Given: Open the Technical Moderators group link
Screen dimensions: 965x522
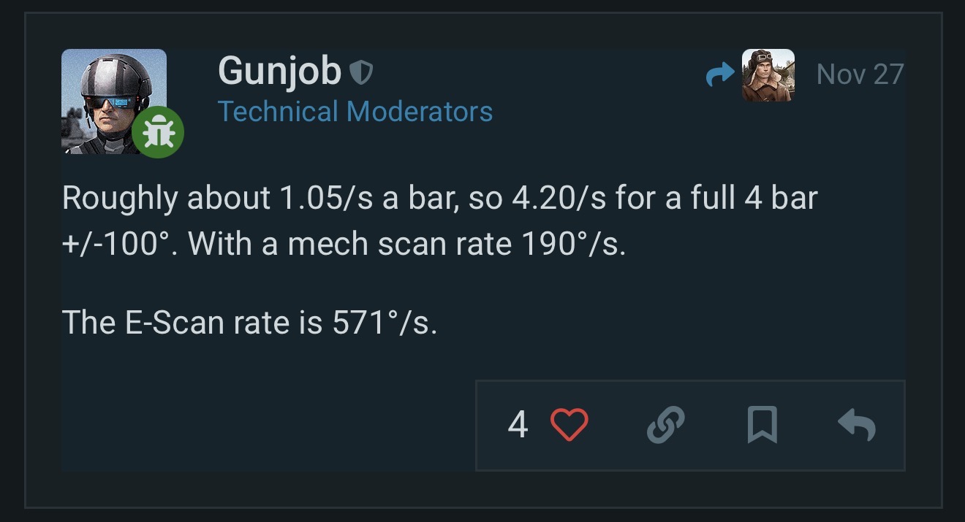Looking at the screenshot, I should click(x=355, y=112).
